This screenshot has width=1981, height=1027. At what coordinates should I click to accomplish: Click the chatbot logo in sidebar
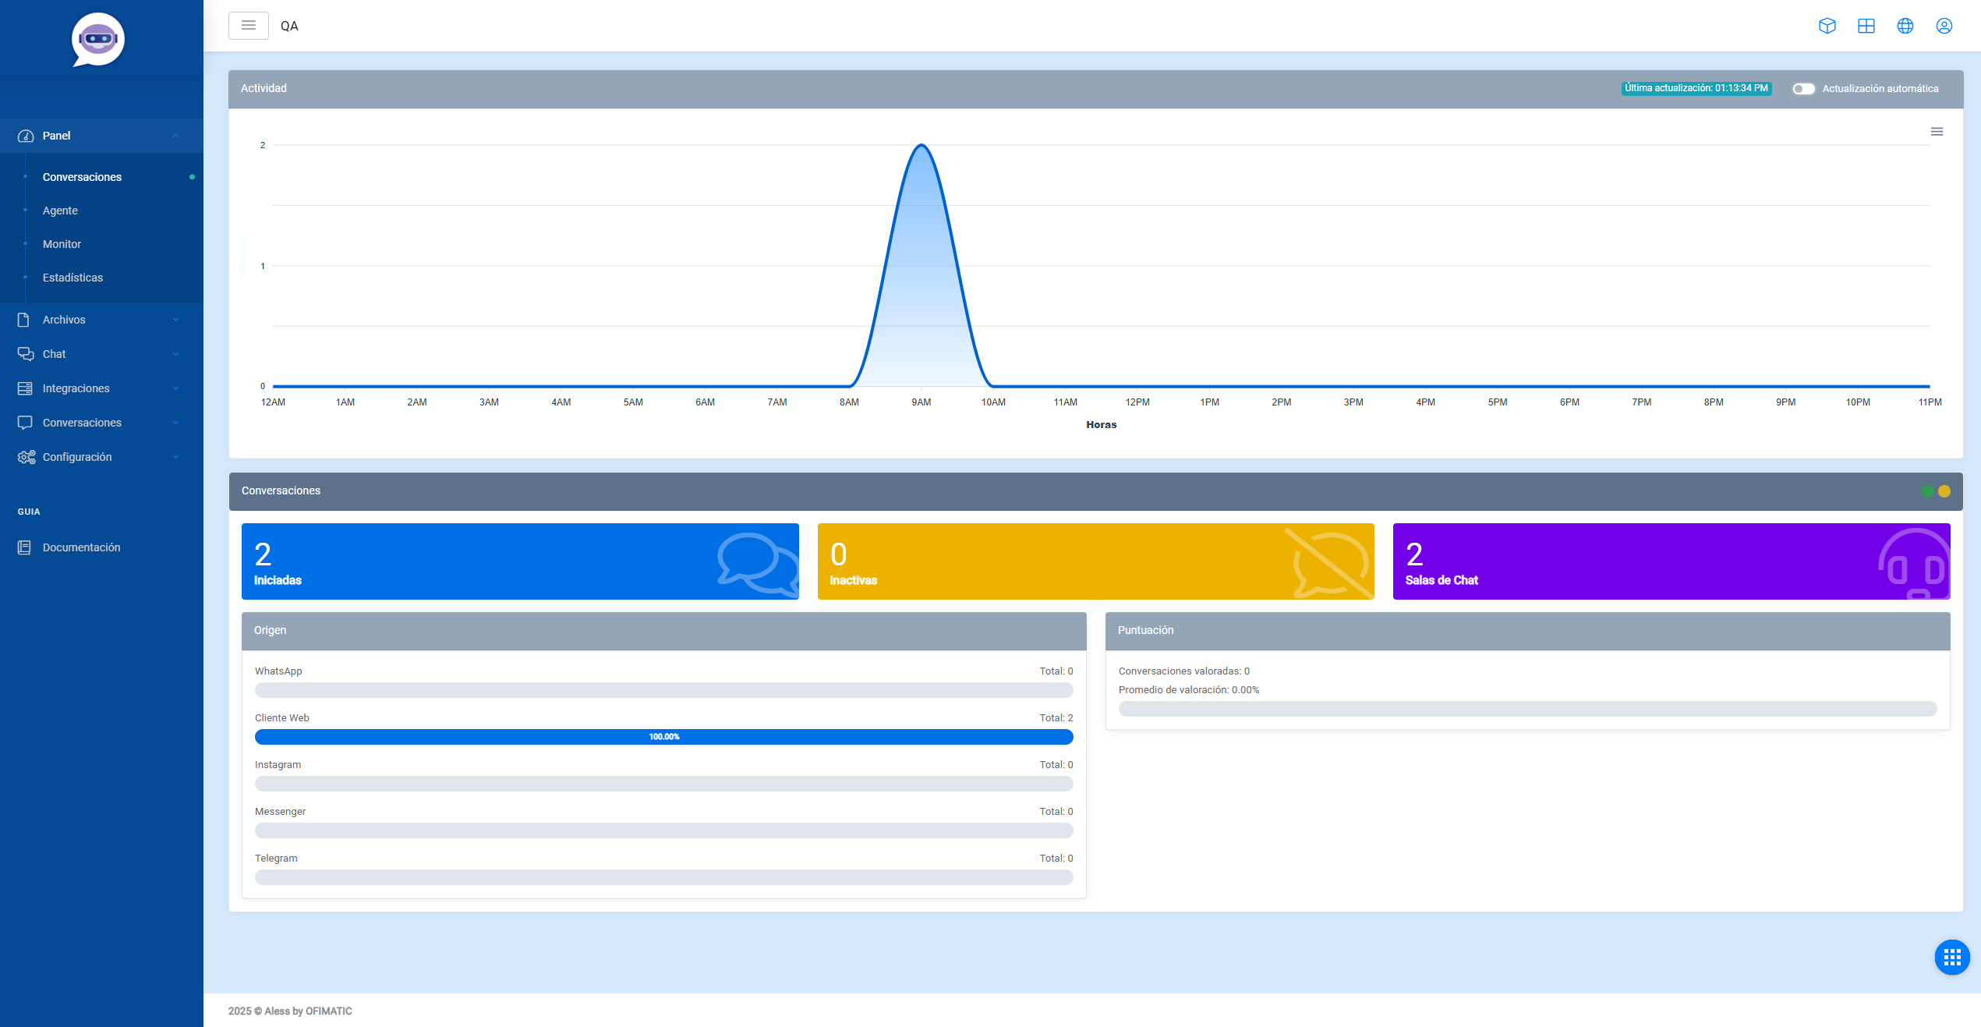point(98,39)
